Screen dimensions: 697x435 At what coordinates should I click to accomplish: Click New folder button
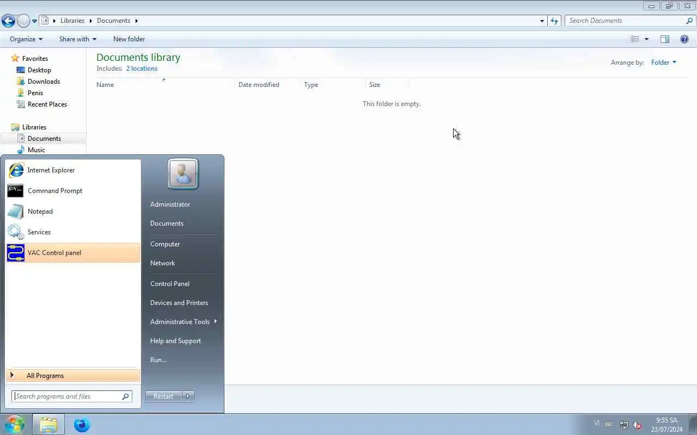(x=129, y=39)
